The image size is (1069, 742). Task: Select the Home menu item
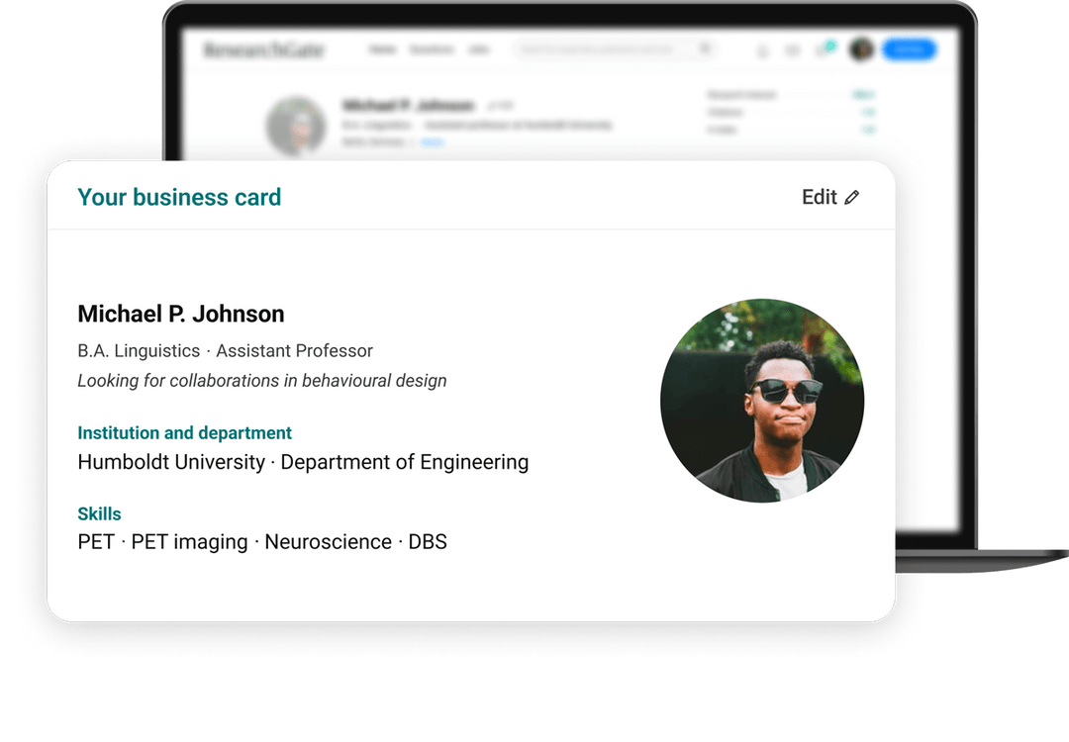pyautogui.click(x=384, y=49)
